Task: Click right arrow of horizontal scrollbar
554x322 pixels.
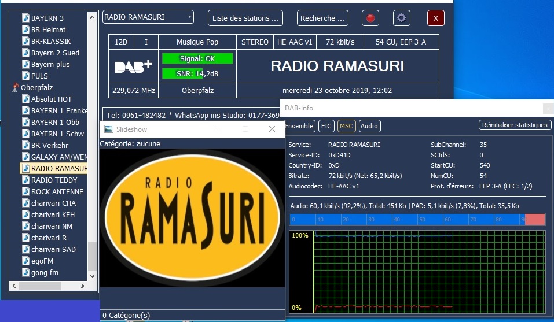Action: pyautogui.click(x=83, y=286)
